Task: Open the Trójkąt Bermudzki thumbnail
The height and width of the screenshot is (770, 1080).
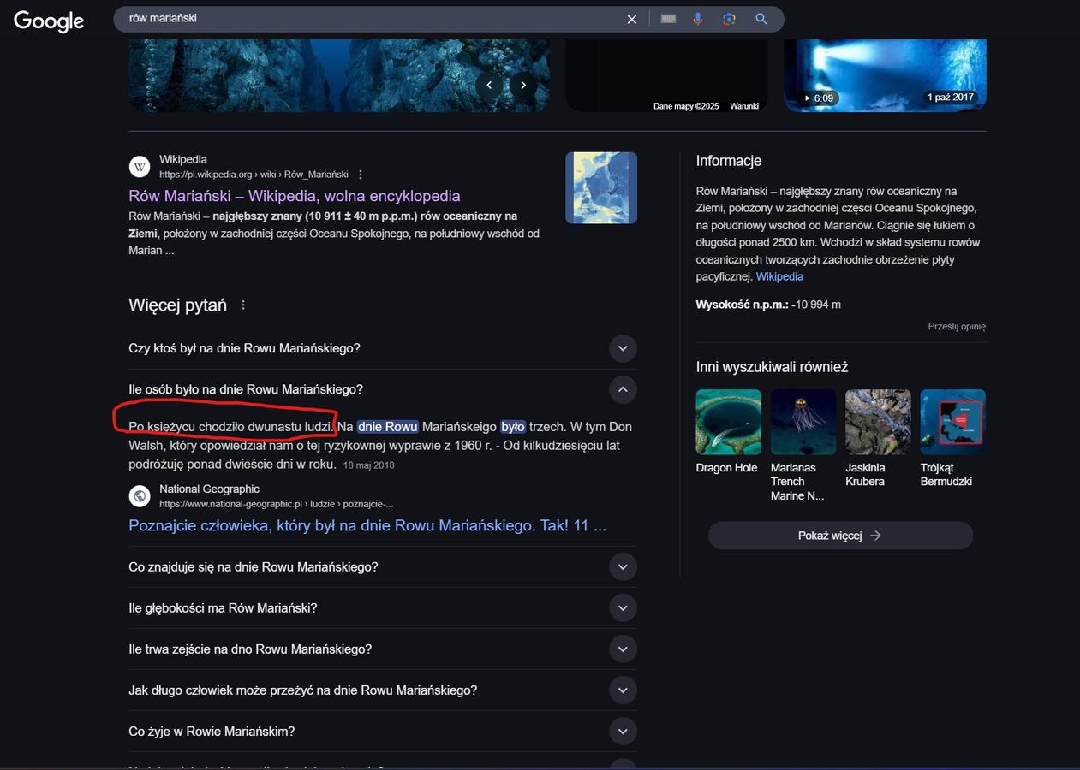Action: pyautogui.click(x=953, y=422)
